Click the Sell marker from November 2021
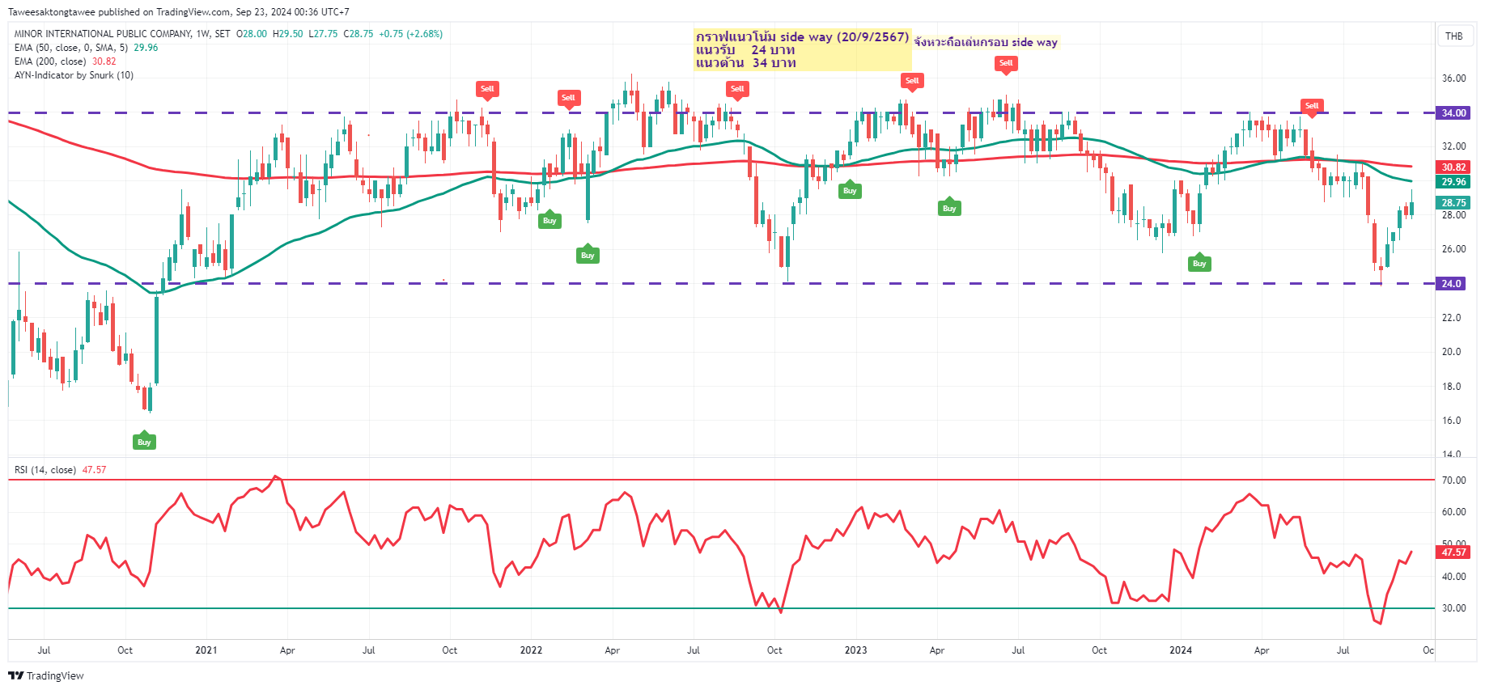Viewport: 1485px width, 690px height. coord(487,89)
